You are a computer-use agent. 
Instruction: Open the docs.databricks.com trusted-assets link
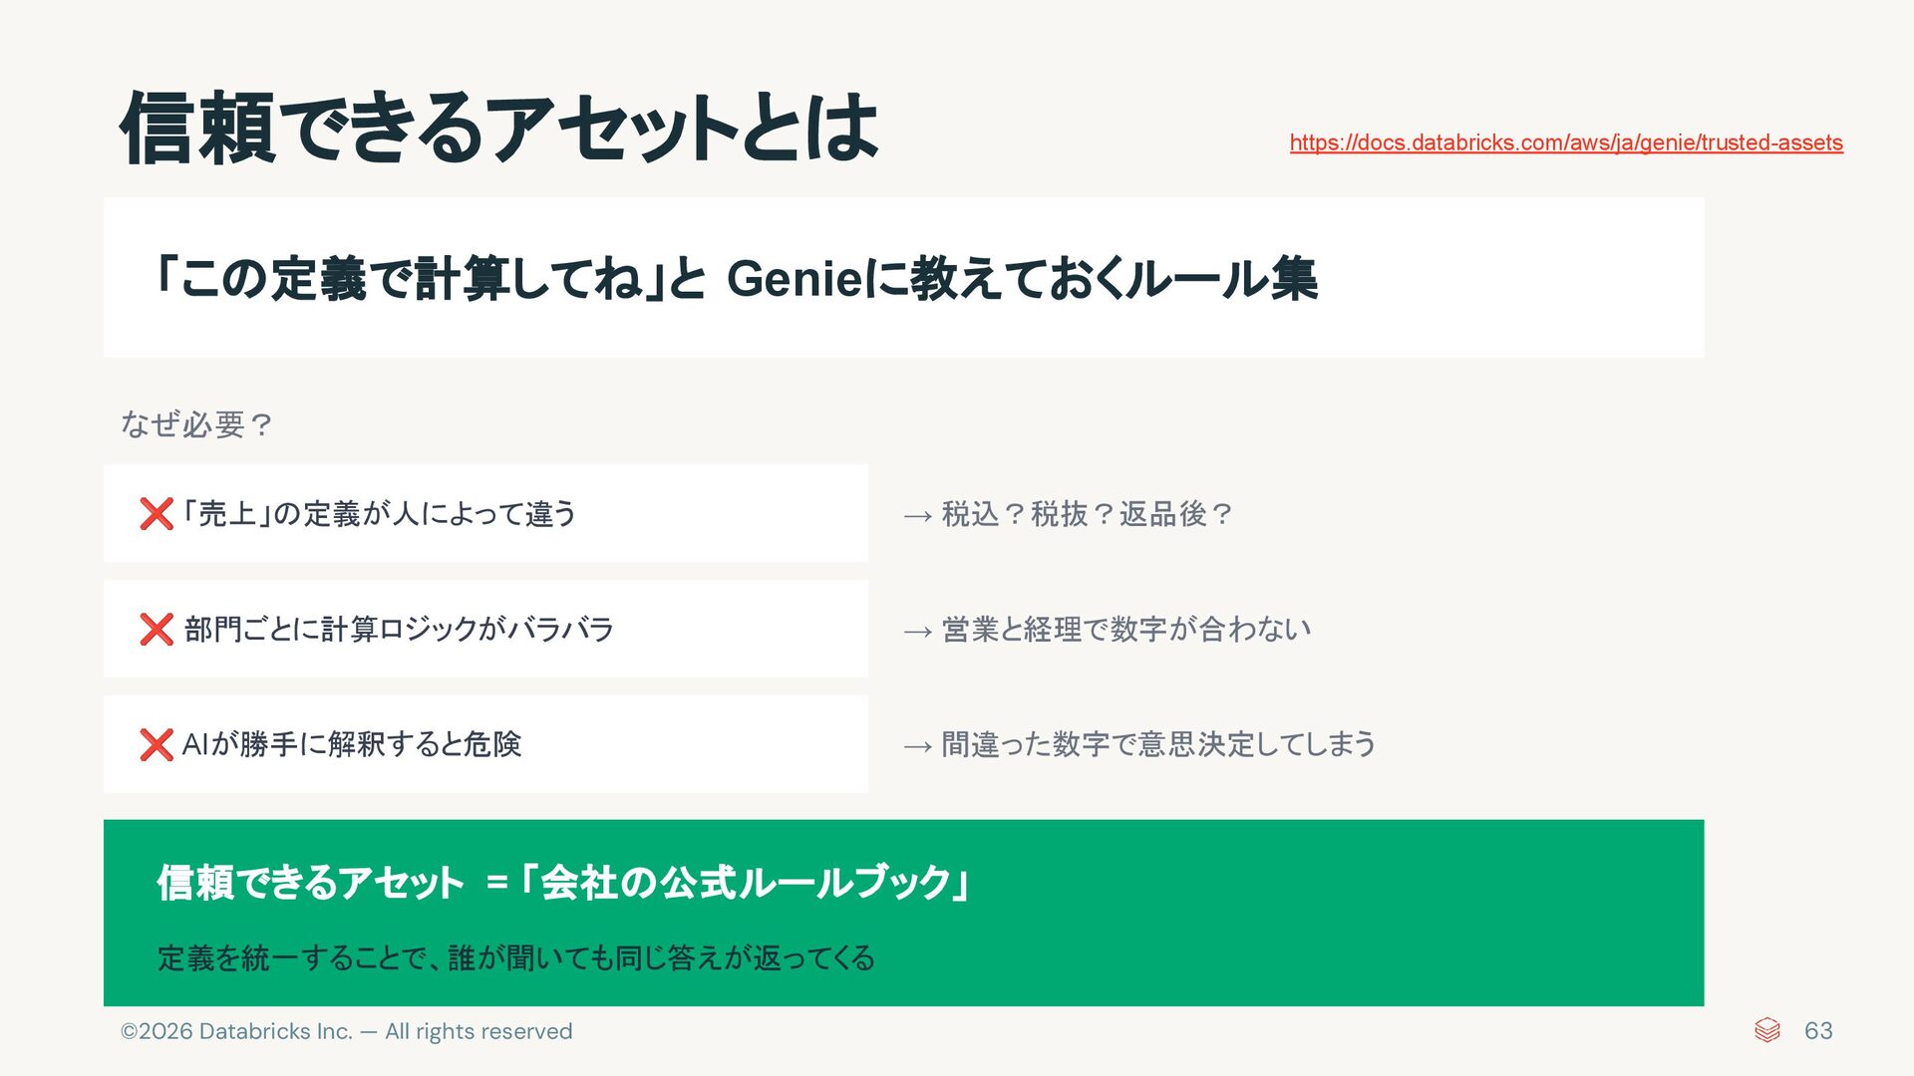coord(1566,142)
